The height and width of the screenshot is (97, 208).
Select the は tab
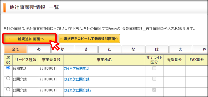(x=157, y=49)
